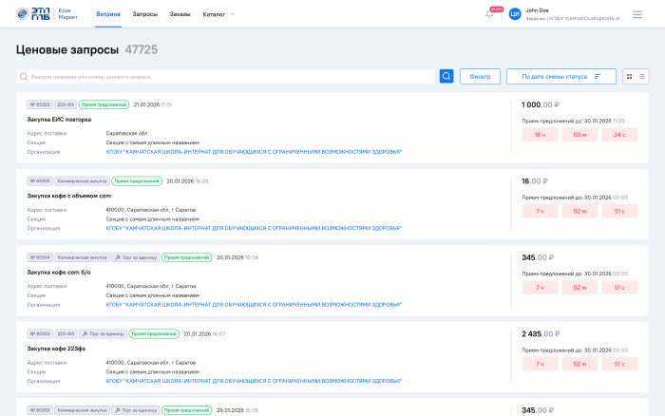
Task: Open the Витрина tab
Action: point(108,14)
